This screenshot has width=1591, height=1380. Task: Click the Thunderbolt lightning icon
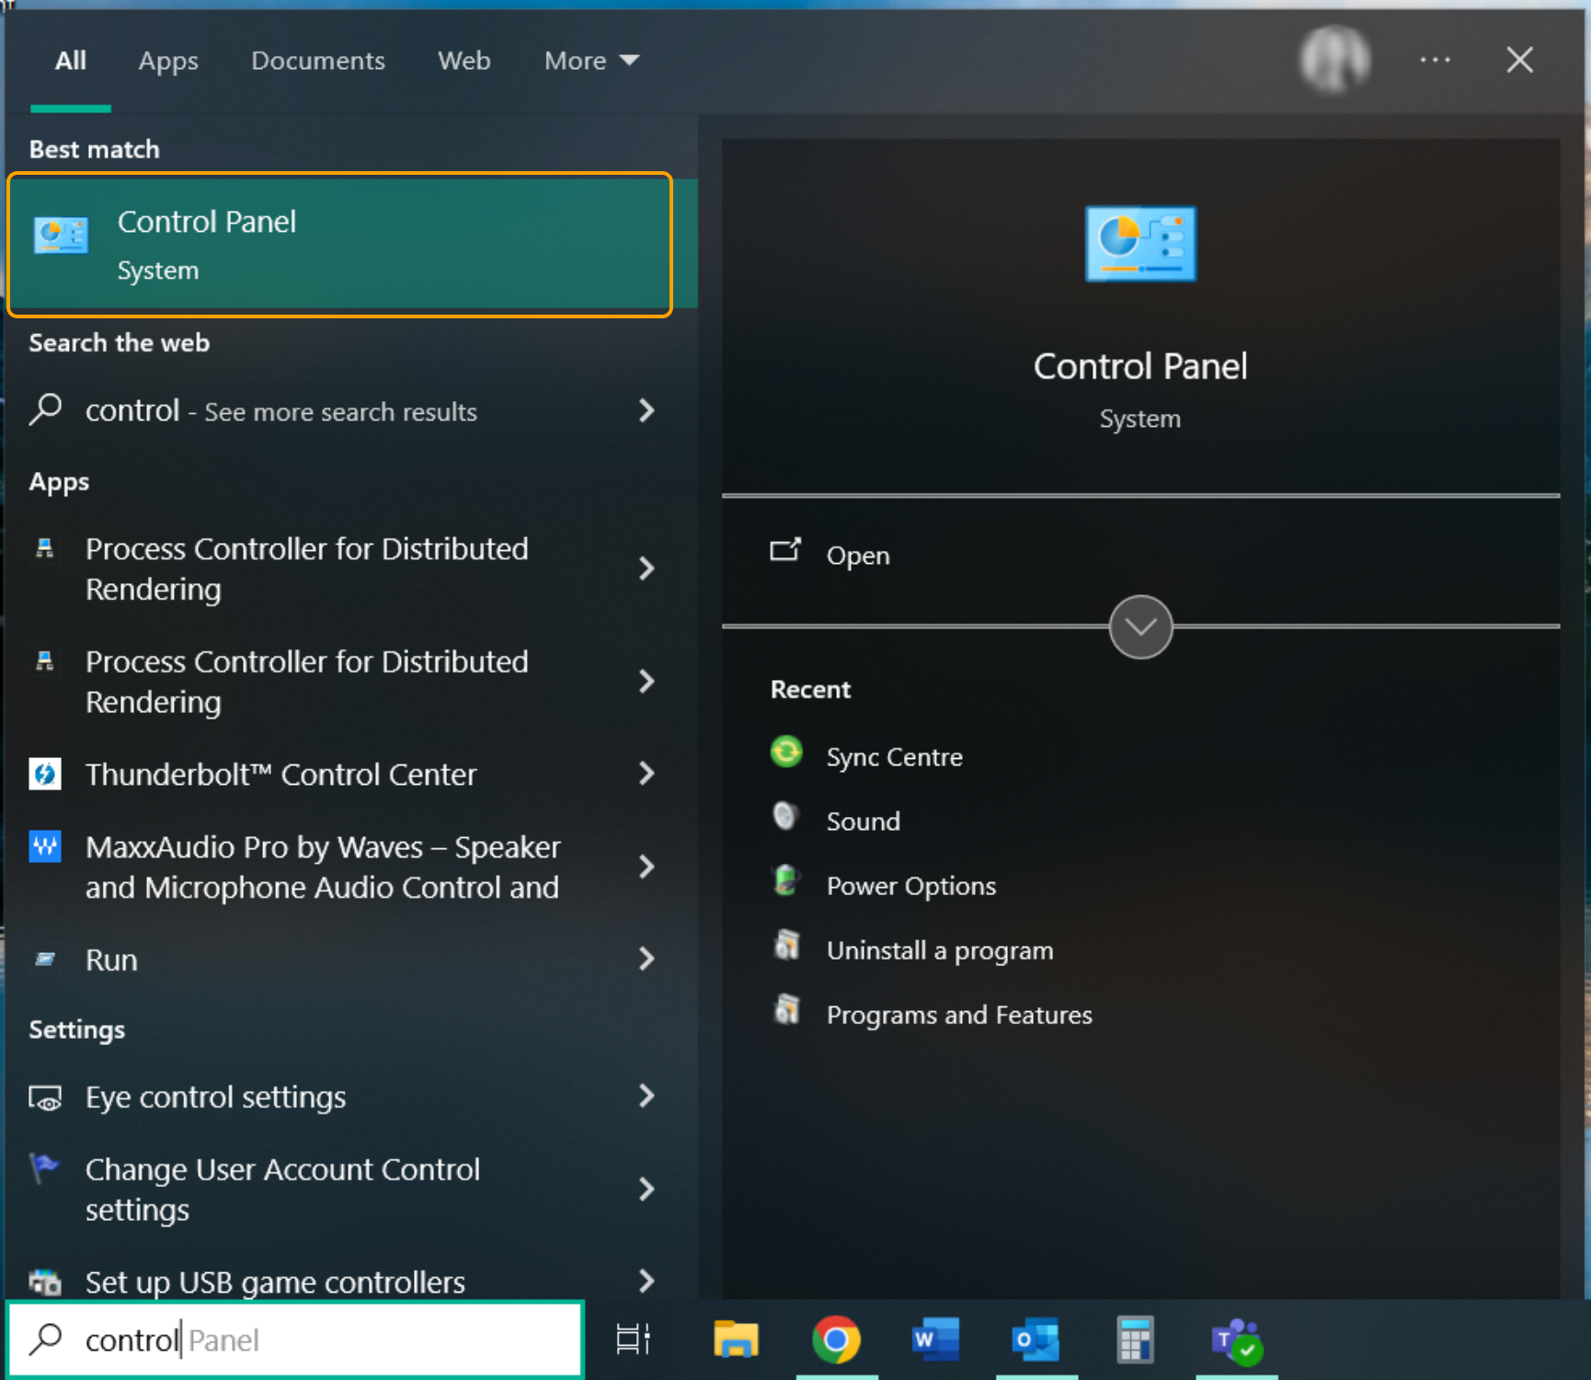click(45, 774)
